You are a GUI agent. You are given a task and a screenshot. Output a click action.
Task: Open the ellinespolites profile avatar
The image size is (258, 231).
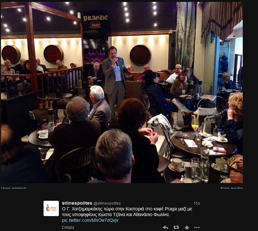coord(51,208)
